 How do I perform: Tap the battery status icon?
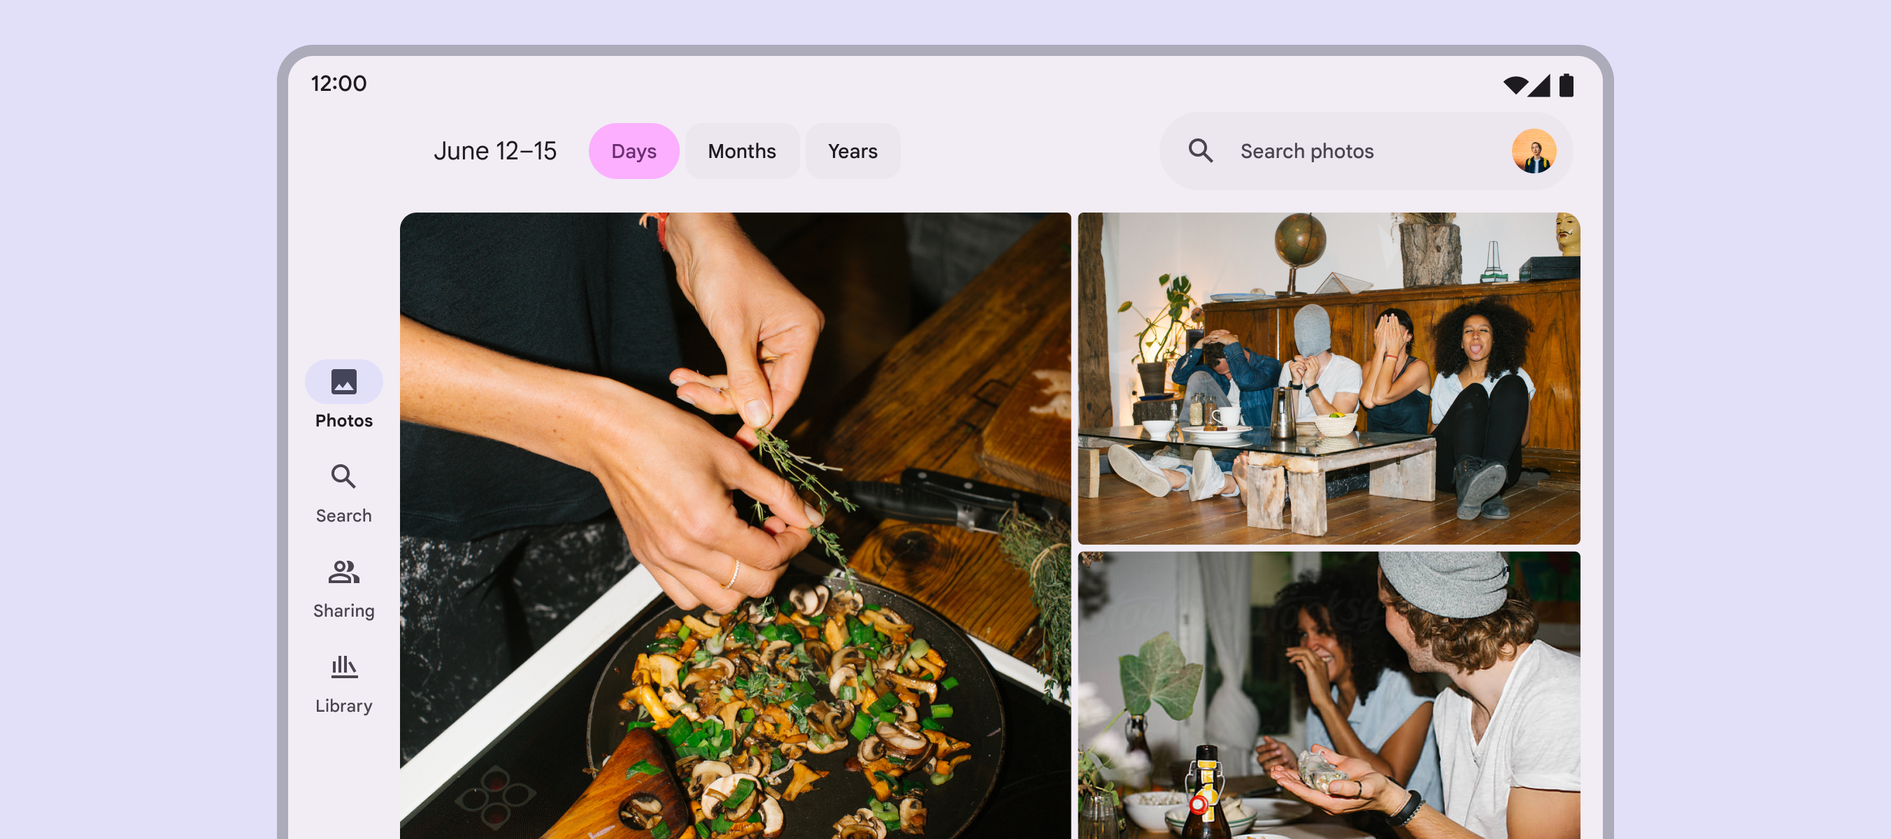coord(1566,85)
